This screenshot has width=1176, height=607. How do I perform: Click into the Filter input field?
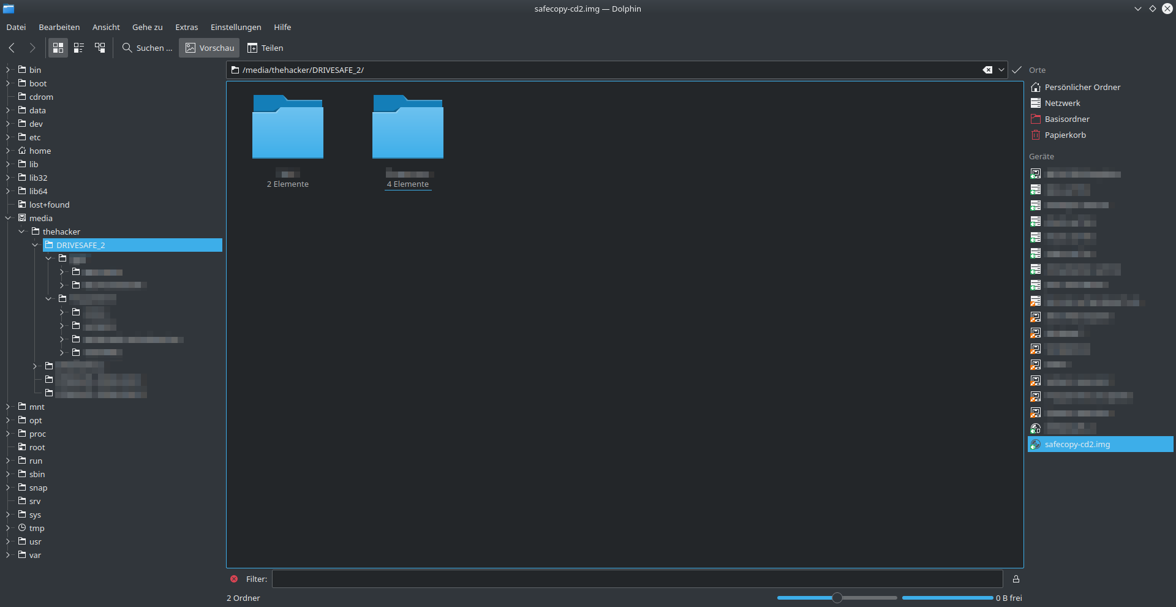(637, 579)
